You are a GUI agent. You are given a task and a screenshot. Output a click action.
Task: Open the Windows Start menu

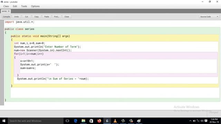point(4,121)
